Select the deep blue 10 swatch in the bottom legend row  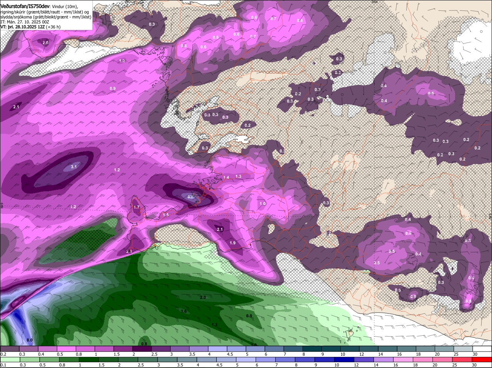pyautogui.click(x=344, y=360)
